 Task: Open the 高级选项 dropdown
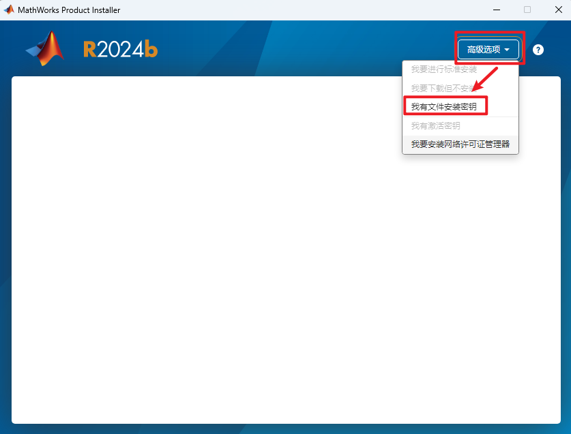(488, 49)
